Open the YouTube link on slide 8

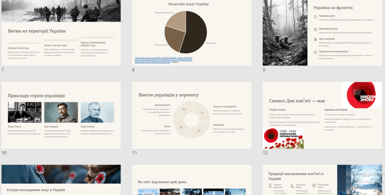(163, 60)
